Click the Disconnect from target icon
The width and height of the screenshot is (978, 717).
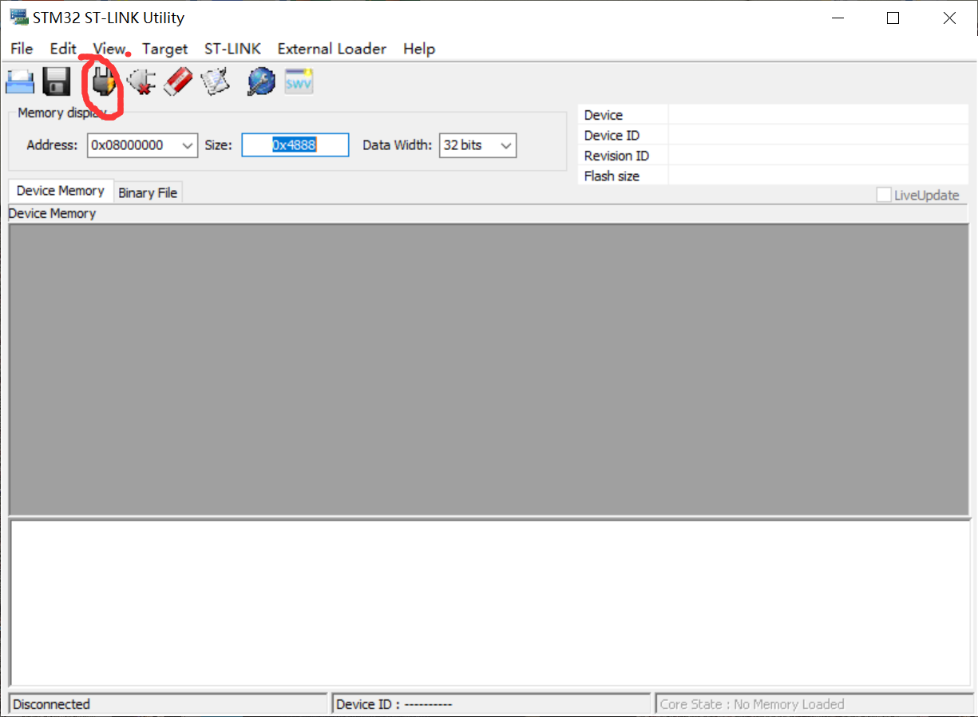click(x=141, y=81)
